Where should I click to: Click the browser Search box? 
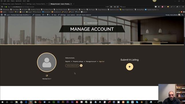137,7
